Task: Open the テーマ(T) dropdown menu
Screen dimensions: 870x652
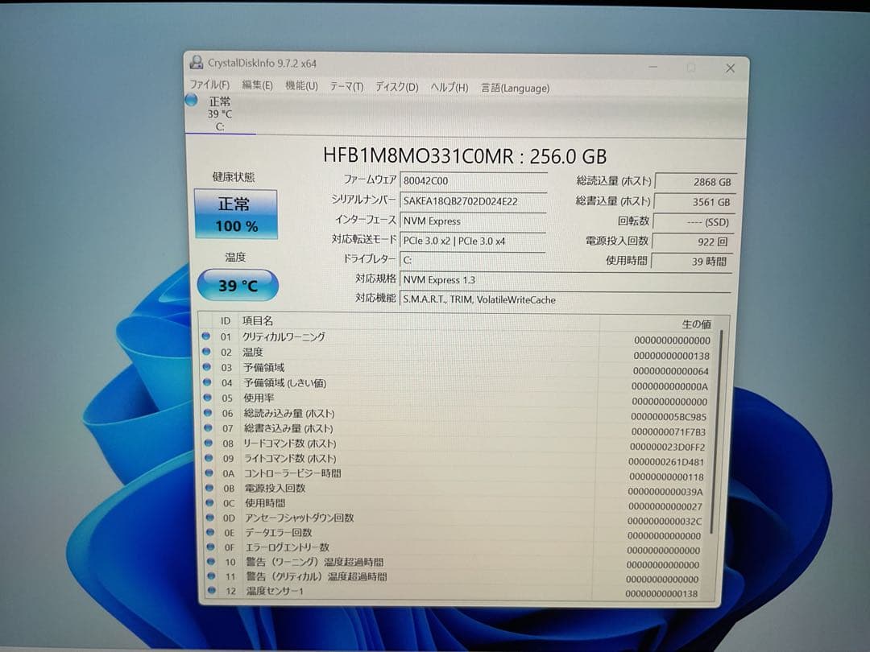Action: tap(345, 85)
